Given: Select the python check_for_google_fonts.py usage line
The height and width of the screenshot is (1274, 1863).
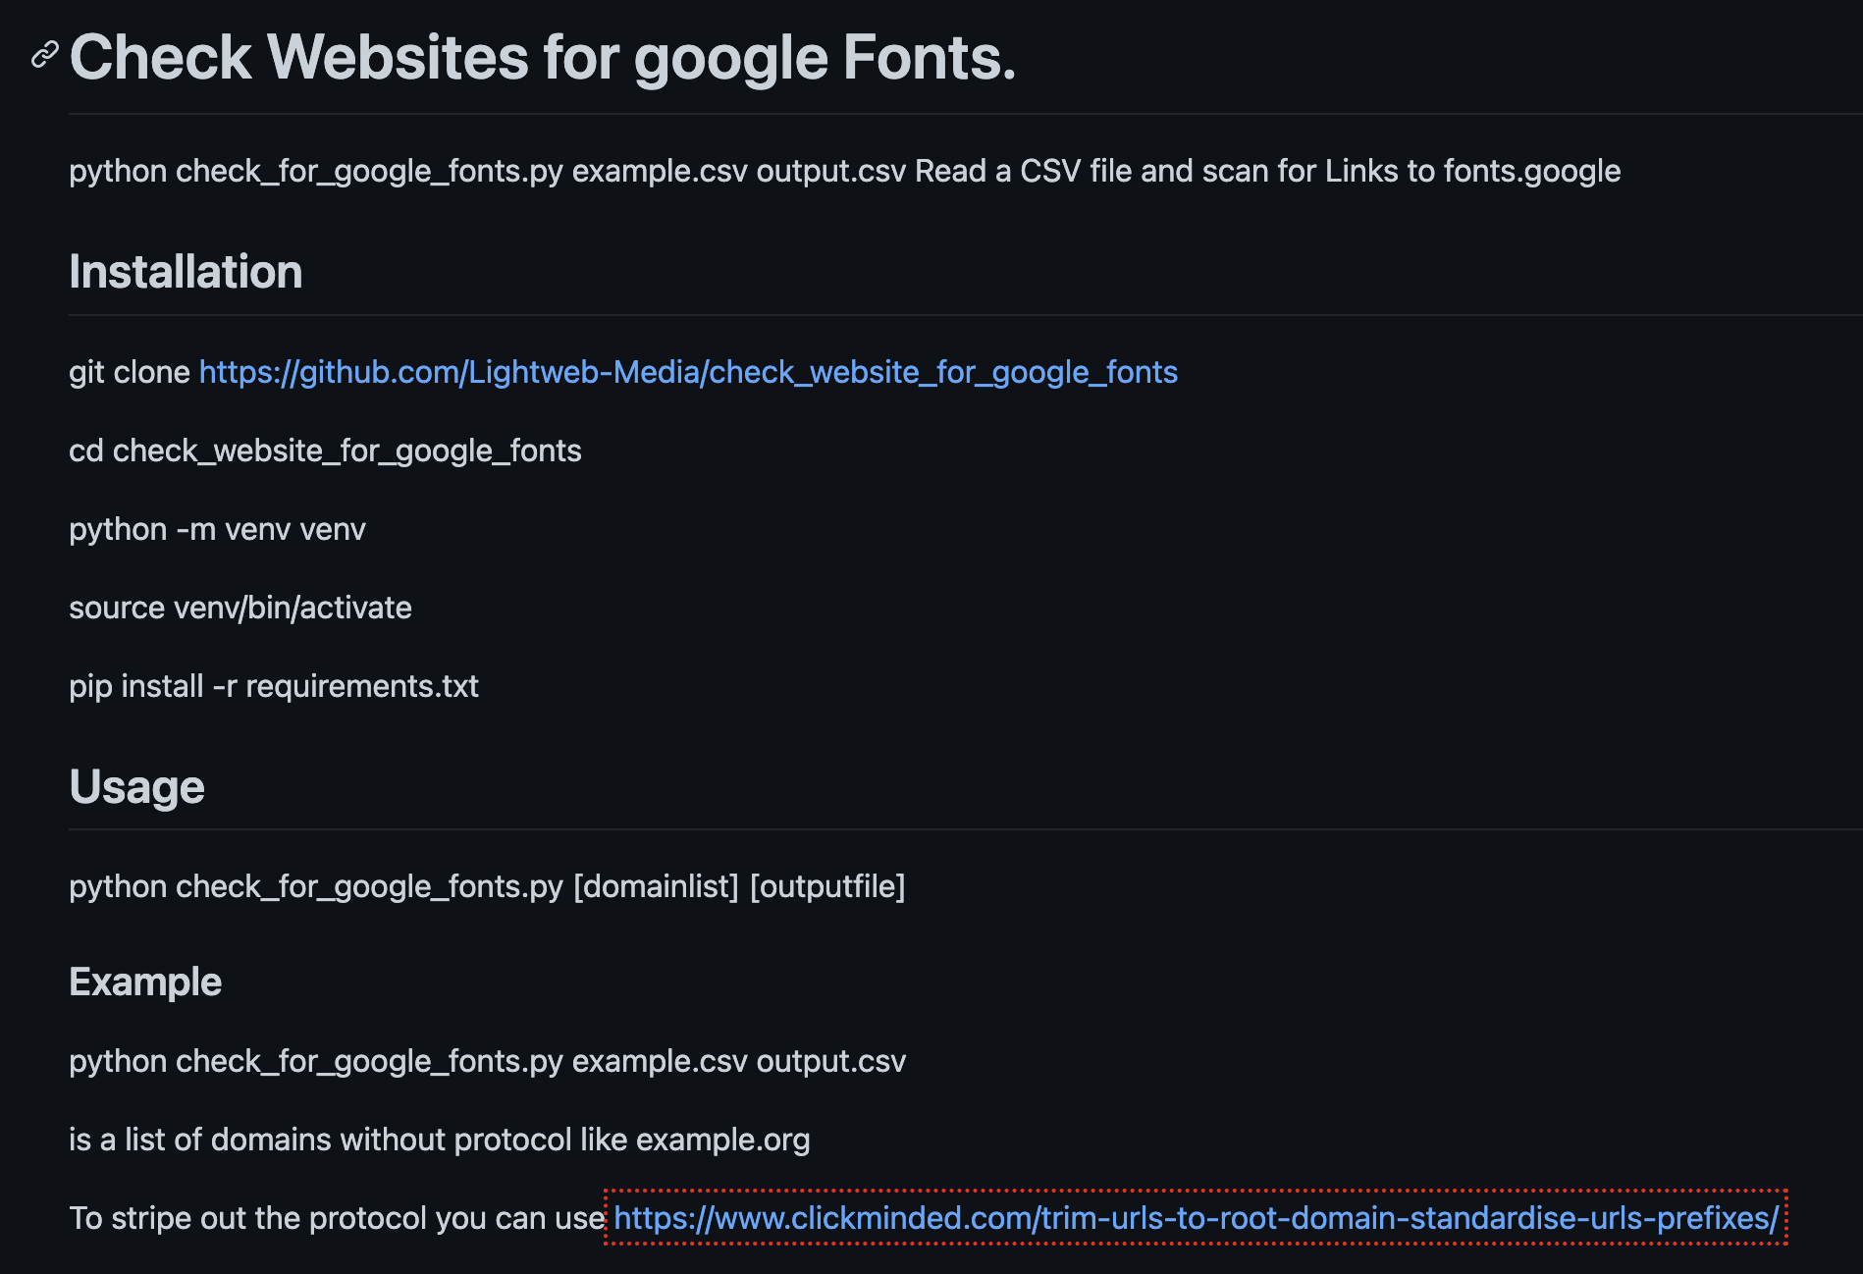Looking at the screenshot, I should point(487,886).
